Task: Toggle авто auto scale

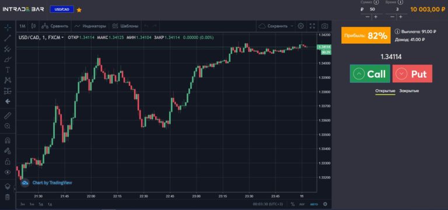Action: point(314,204)
